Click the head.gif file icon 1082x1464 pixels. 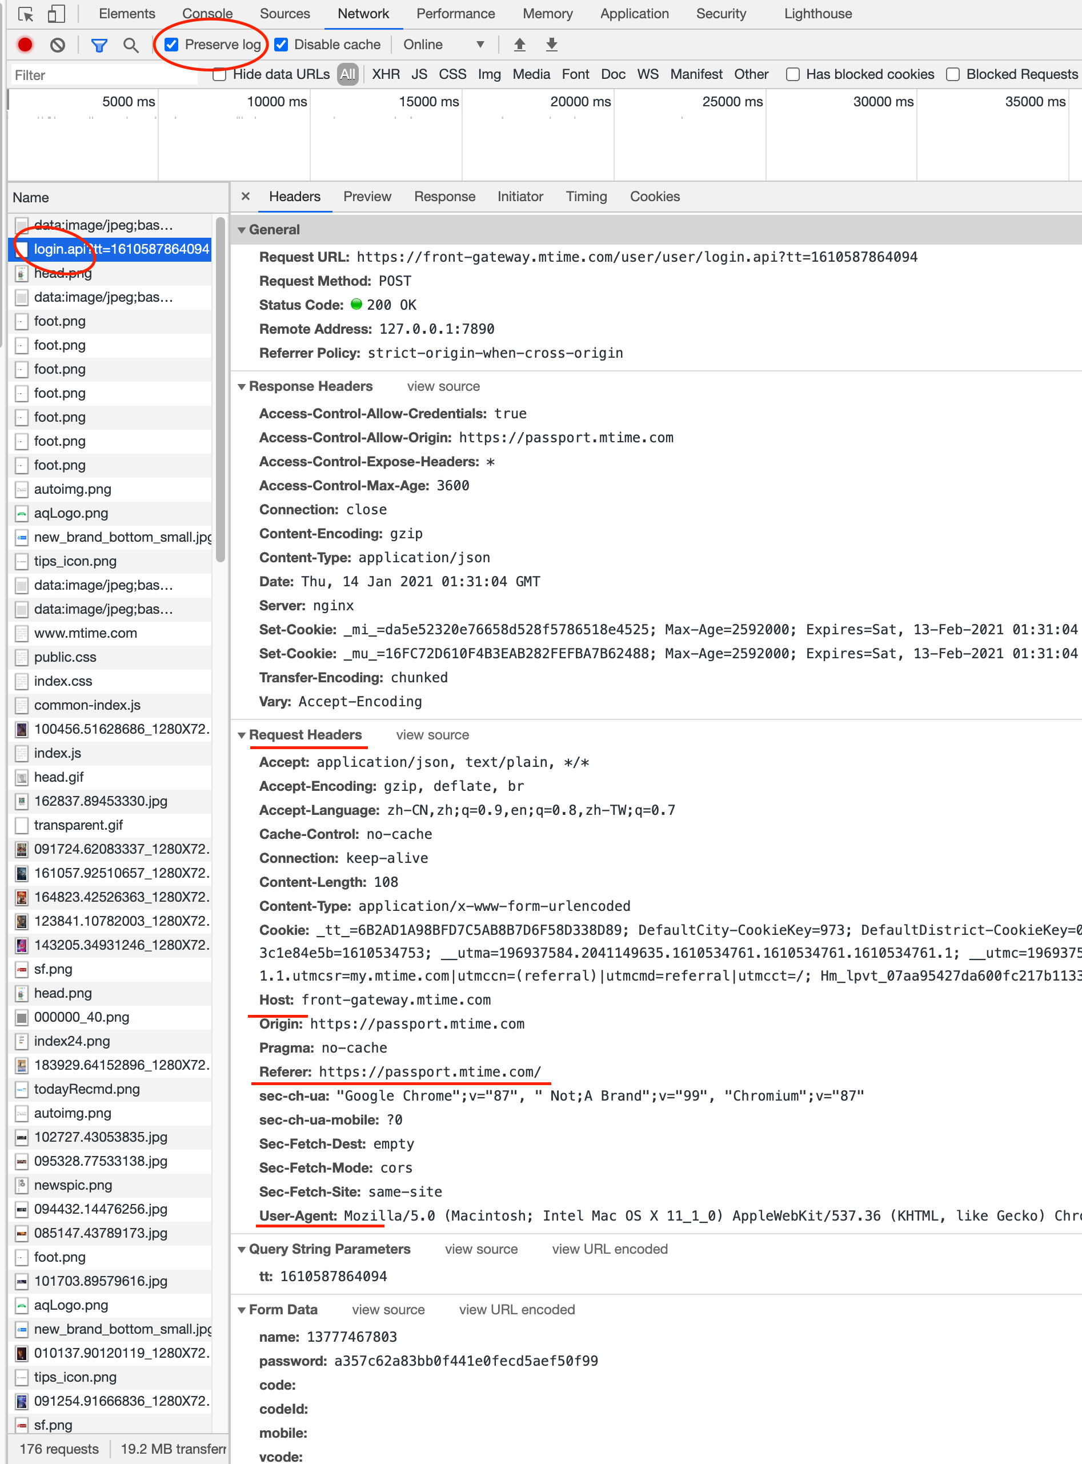pos(22,778)
